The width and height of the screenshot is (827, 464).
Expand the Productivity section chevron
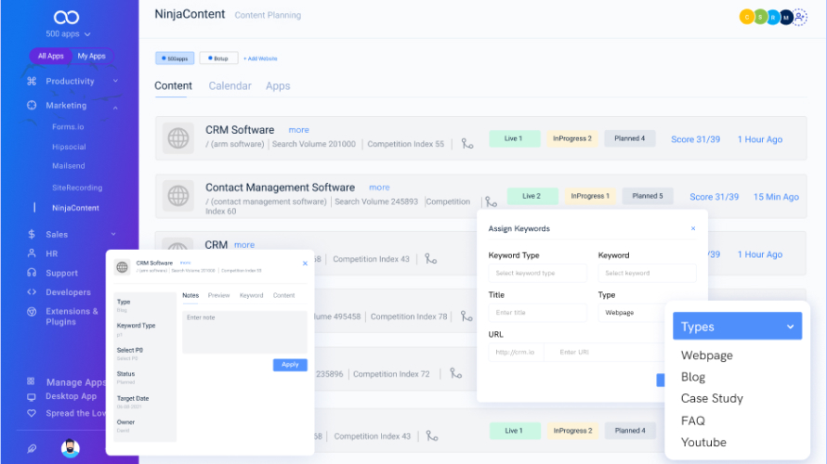coord(115,81)
